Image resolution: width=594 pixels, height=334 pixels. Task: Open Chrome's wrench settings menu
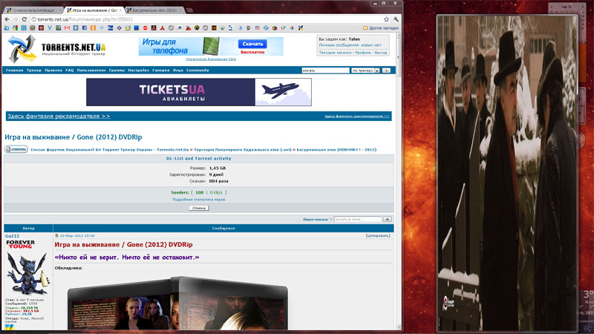tap(397, 19)
